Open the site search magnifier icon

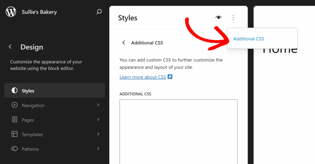[x=99, y=12]
